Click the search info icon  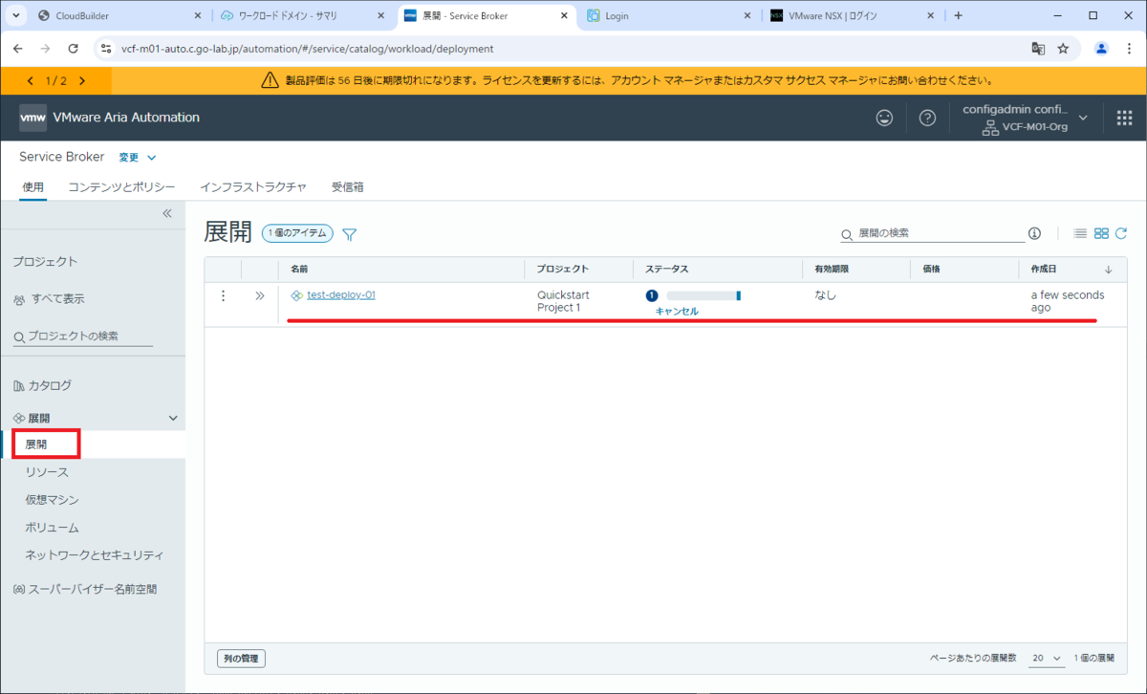tap(1034, 233)
